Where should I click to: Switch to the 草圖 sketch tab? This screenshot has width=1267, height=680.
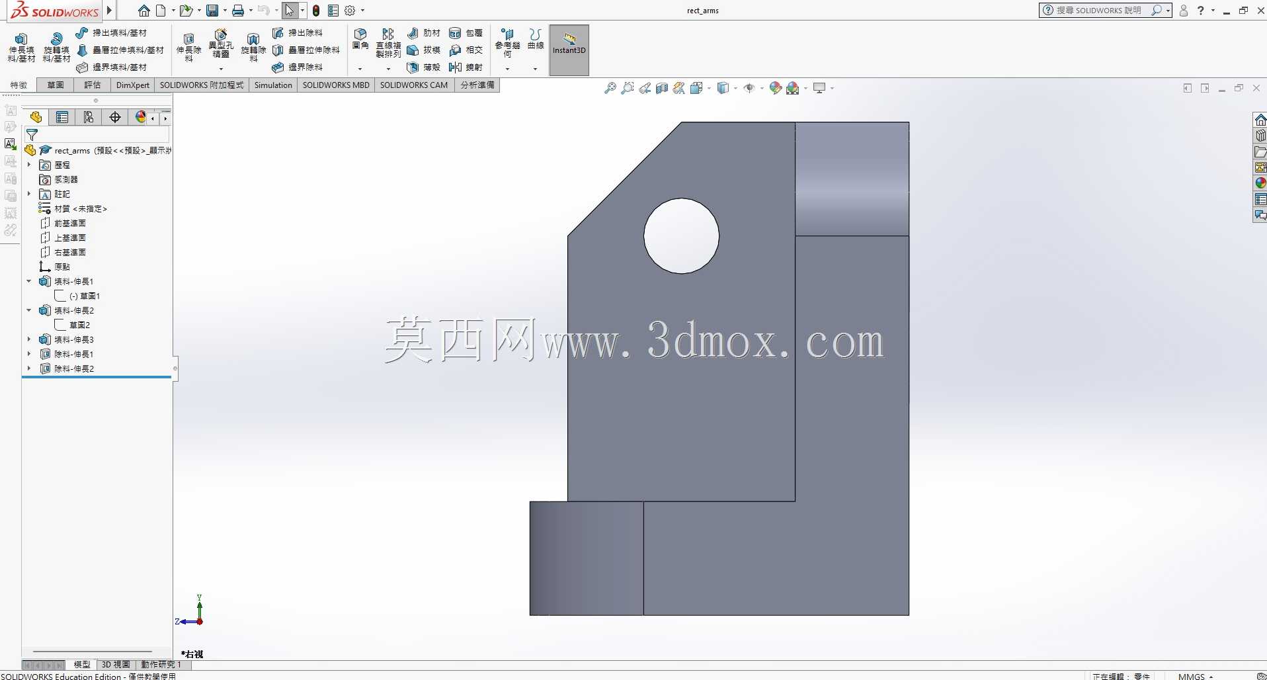click(x=56, y=85)
